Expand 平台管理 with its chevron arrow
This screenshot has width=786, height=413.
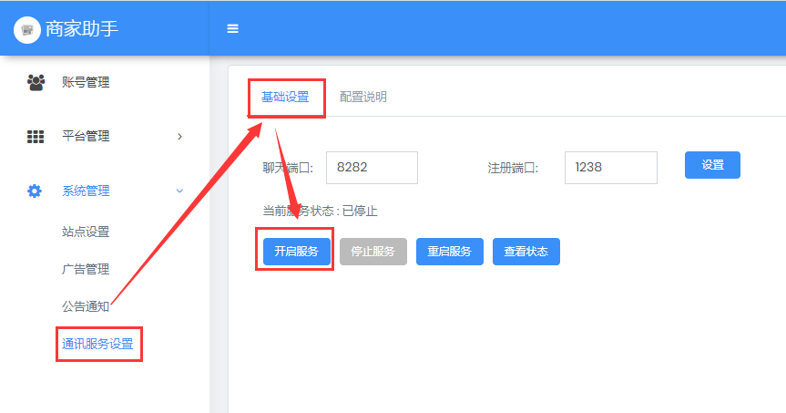point(180,137)
